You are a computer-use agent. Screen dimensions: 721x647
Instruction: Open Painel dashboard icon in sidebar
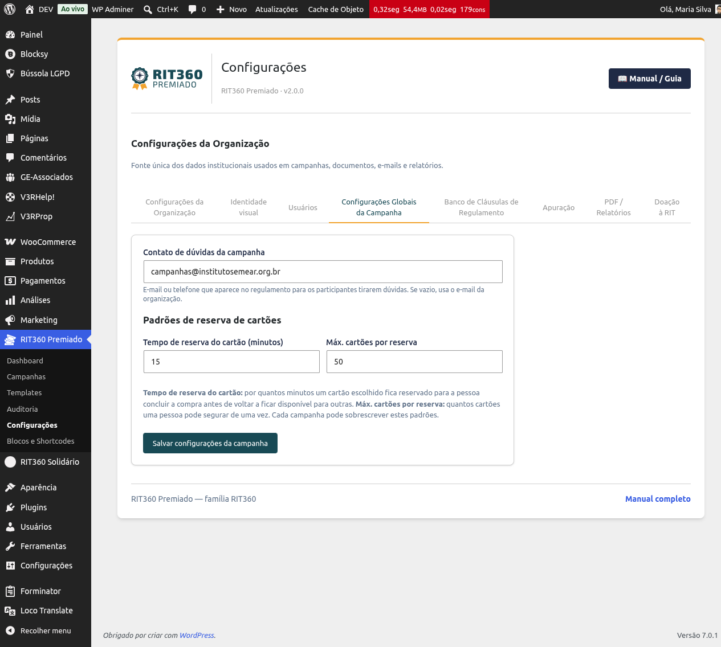(x=10, y=35)
